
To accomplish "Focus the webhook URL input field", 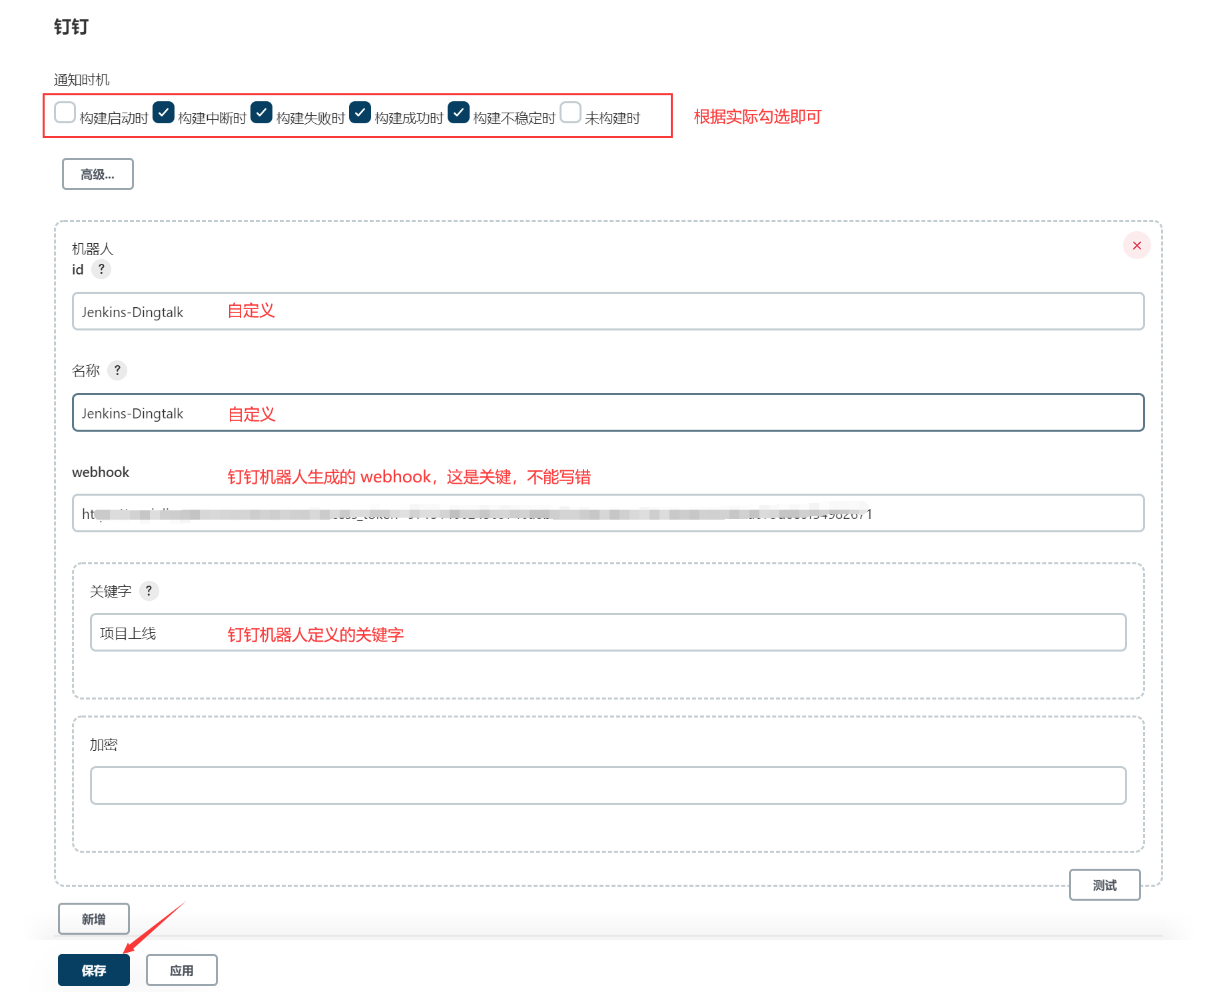I will pyautogui.click(x=608, y=513).
